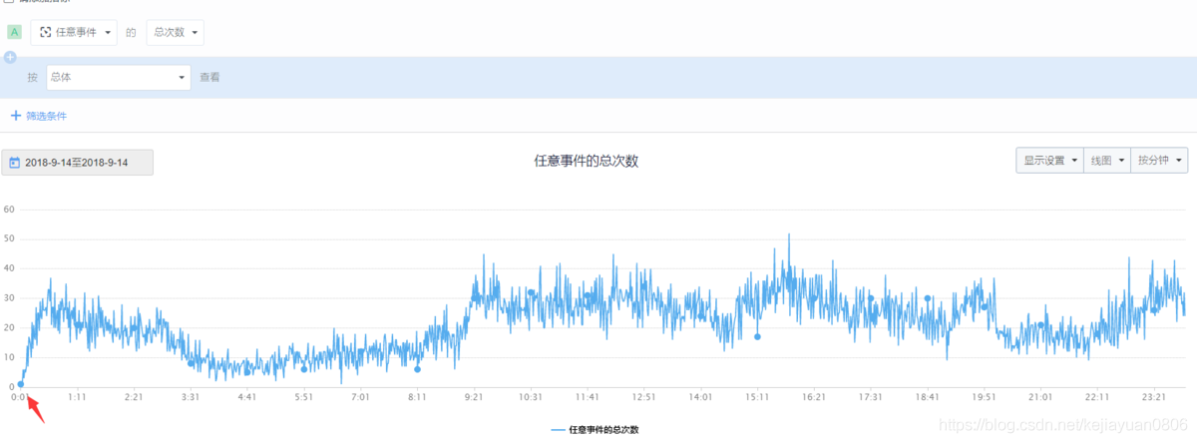Click the y-axis value 30
The height and width of the screenshot is (443, 1197).
[8, 298]
